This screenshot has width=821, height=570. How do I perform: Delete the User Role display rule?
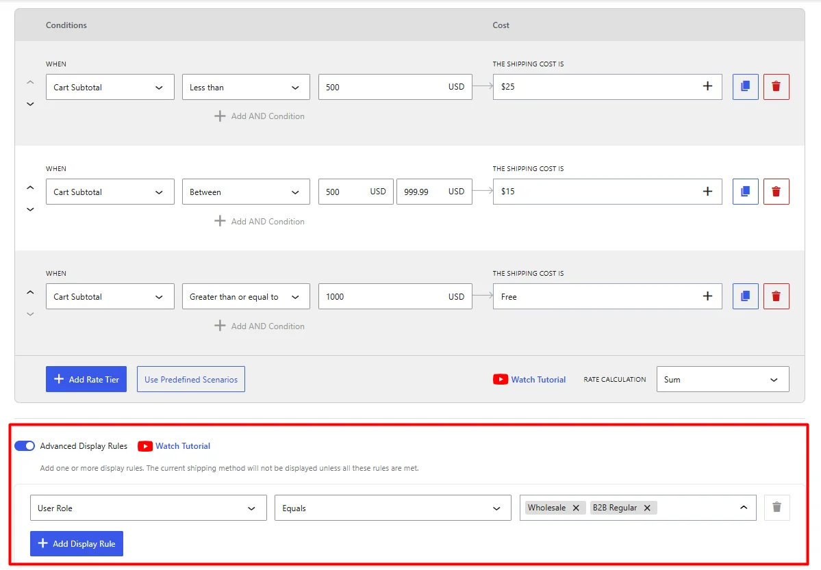tap(776, 507)
